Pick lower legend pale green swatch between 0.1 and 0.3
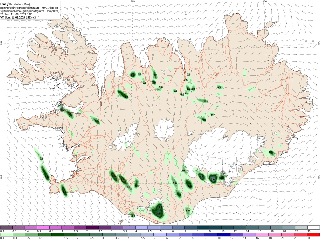The image size is (320, 240). 7,234
